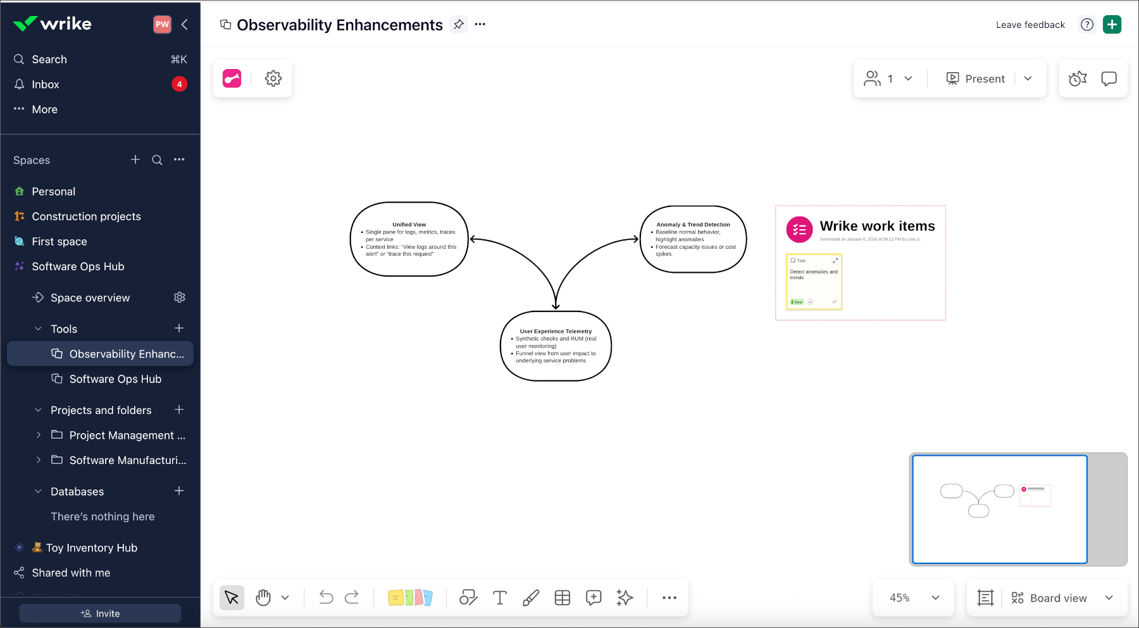
Task: Select the arrow selection tool
Action: [232, 597]
